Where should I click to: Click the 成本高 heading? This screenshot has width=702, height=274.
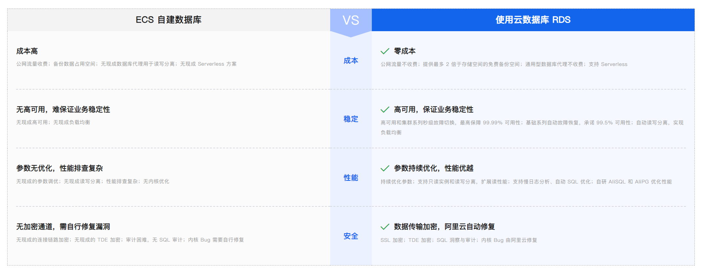click(x=27, y=51)
